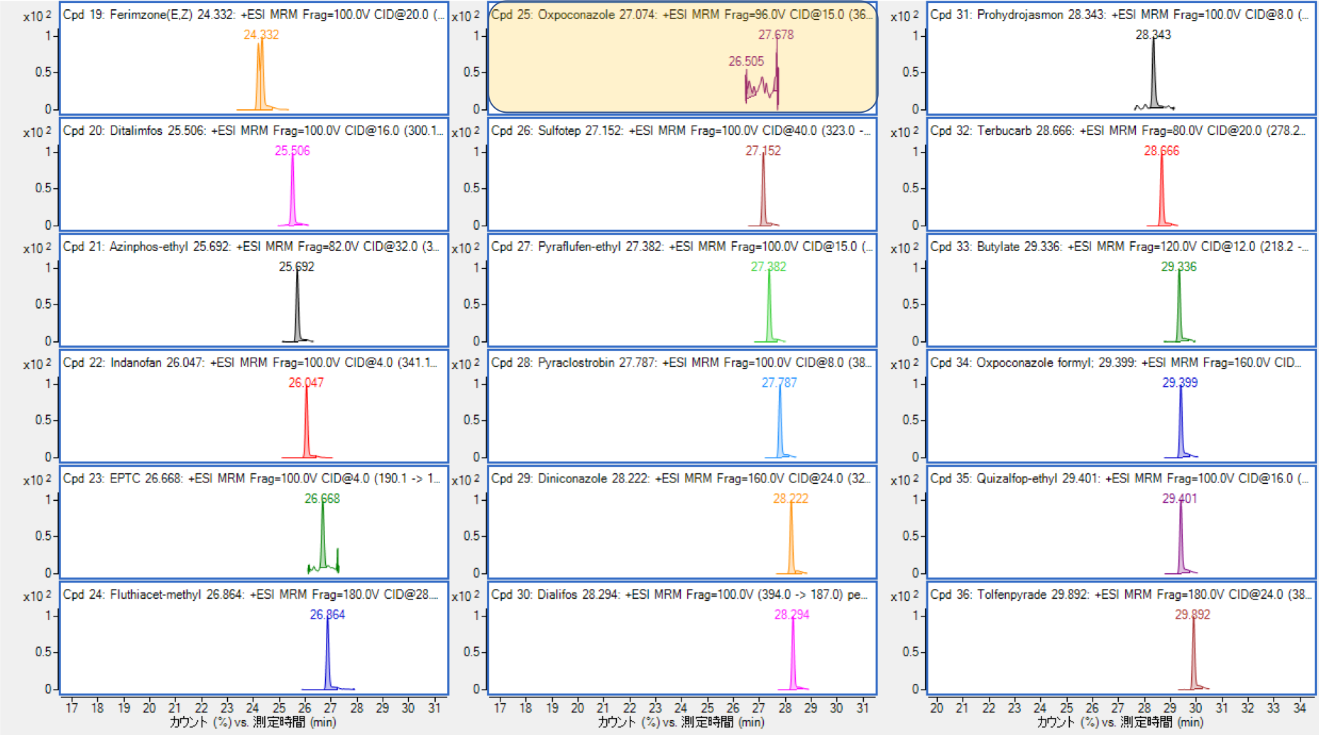Select the Cpd 20 Ditalimfos chromatogram panel
Screen dimensions: 1319x735
pos(253,175)
